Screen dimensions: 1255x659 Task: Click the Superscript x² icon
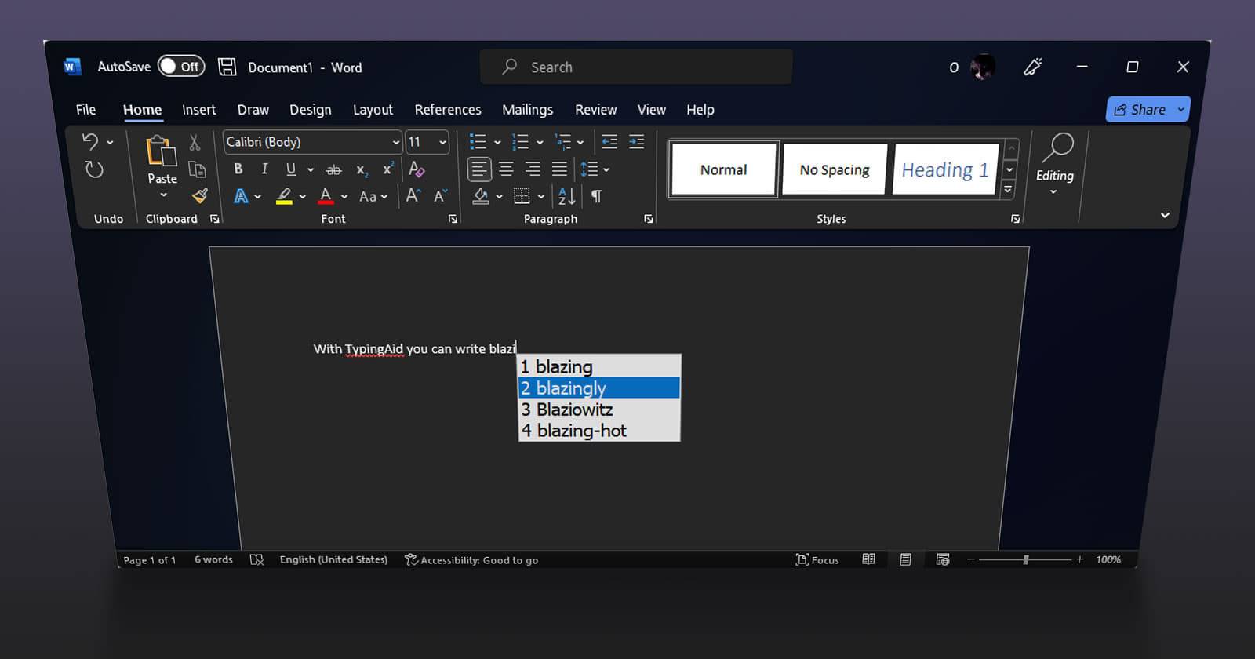(x=387, y=169)
